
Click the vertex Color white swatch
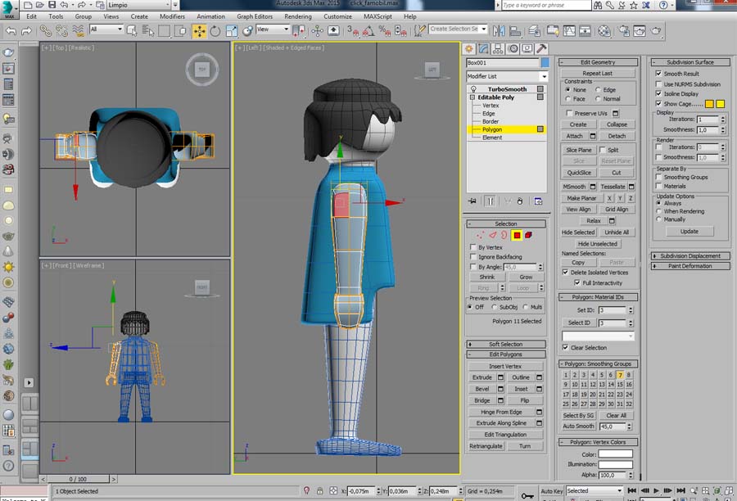[x=615, y=454]
